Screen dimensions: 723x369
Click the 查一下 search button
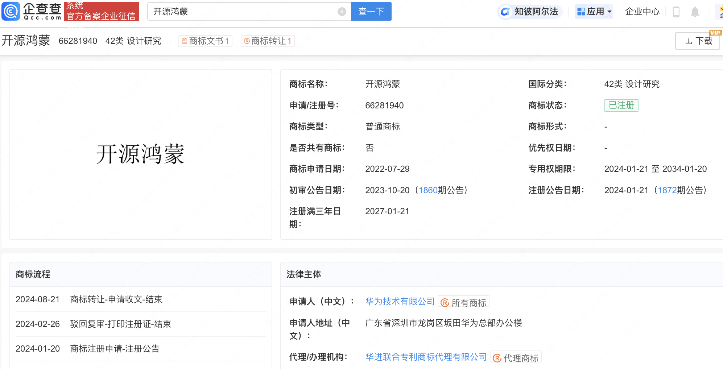371,12
